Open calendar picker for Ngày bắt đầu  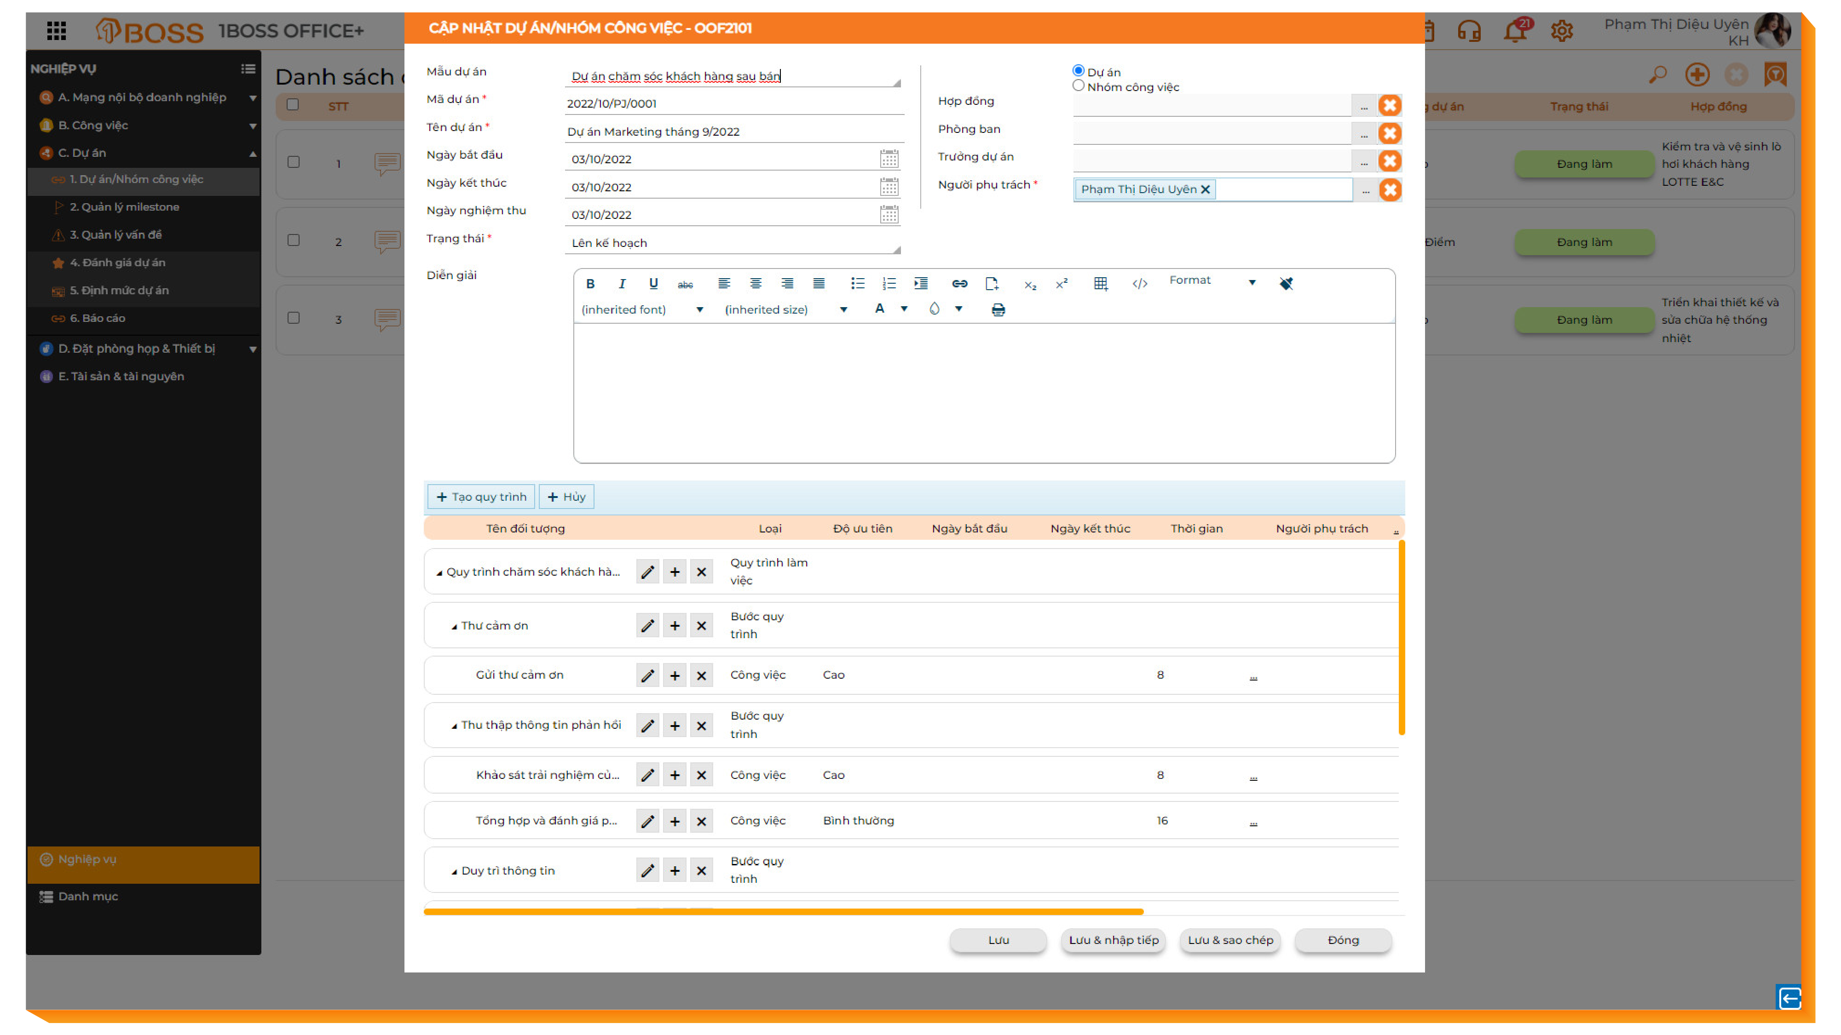click(889, 159)
